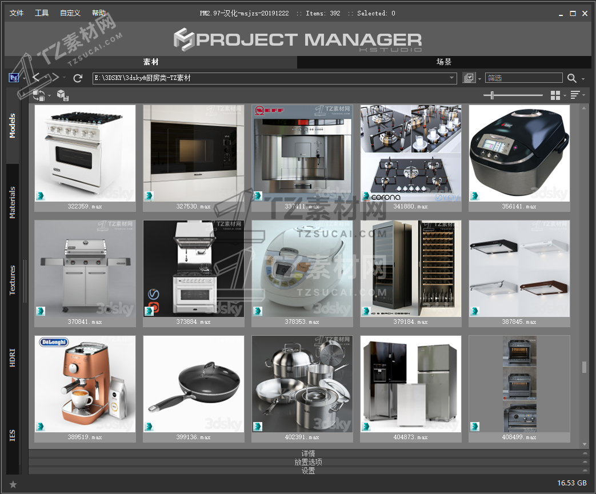Go back with the left arrow
The width and height of the screenshot is (596, 494).
(36, 78)
